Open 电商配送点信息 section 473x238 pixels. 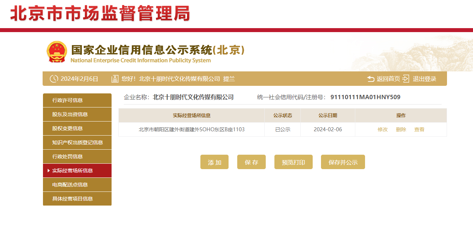(x=77, y=185)
